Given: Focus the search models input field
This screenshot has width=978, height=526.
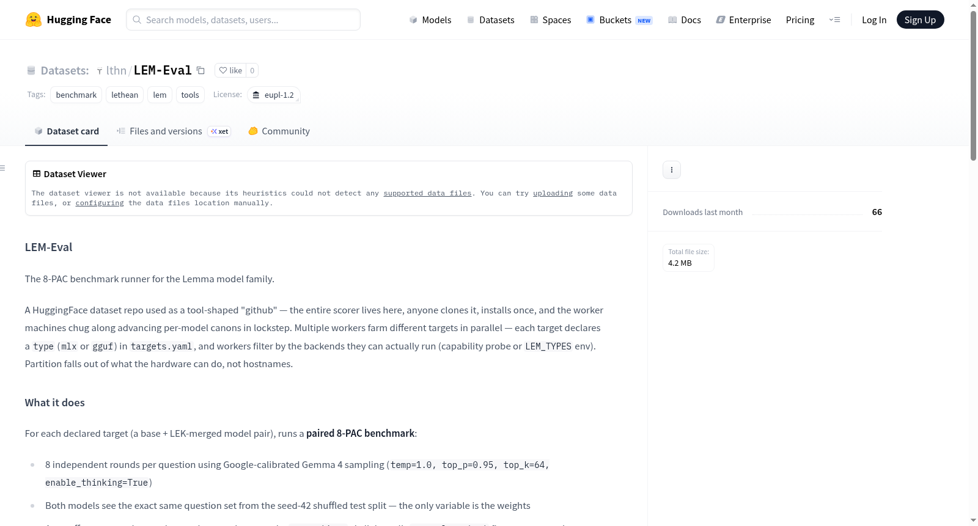Looking at the screenshot, I should coord(243,20).
